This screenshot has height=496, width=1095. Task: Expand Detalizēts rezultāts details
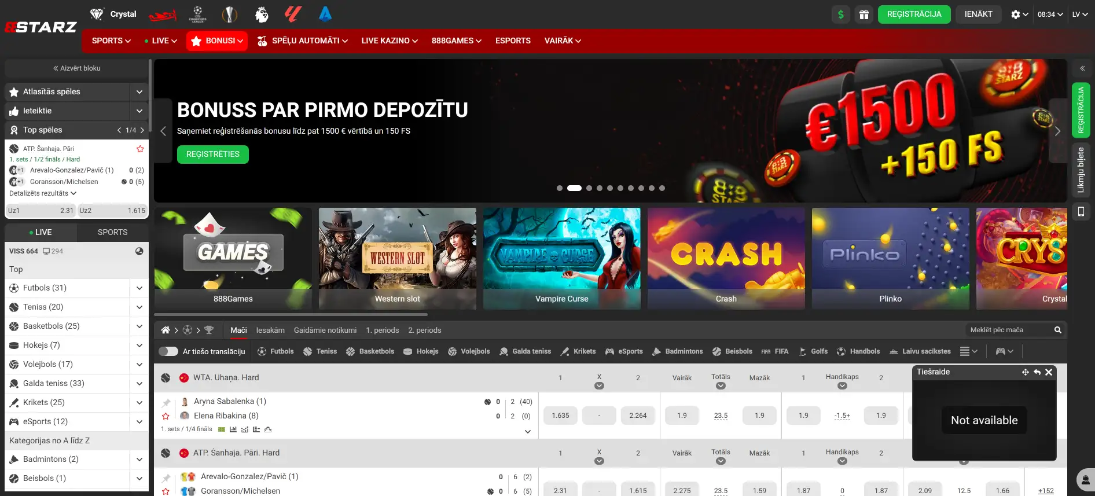point(43,193)
